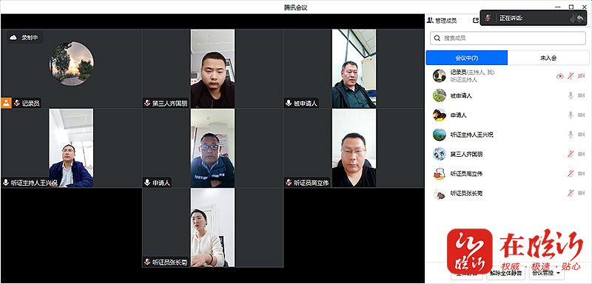592x284 pixels.
Task: Click 记录员's cloud recording icon in list
Action: coord(560,76)
